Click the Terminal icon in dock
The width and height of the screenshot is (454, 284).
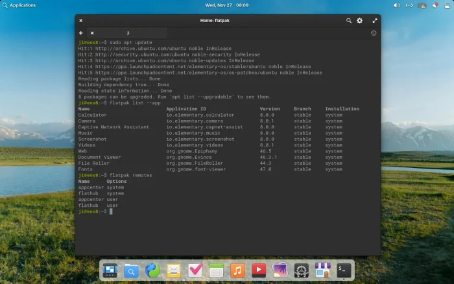pos(344,270)
